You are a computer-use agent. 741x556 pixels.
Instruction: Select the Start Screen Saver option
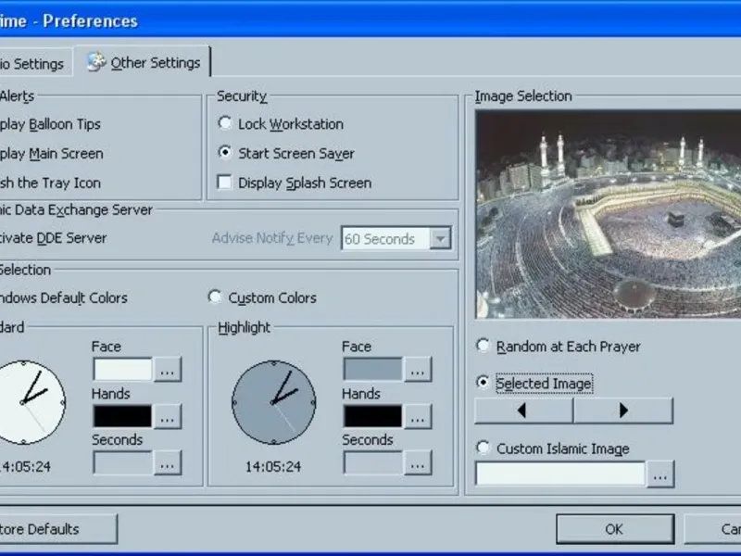tap(224, 152)
